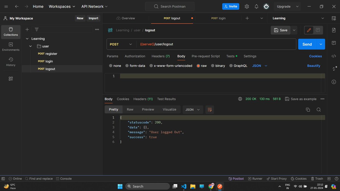Create a new collection with plus icon
The image size is (340, 191).
(27, 29)
